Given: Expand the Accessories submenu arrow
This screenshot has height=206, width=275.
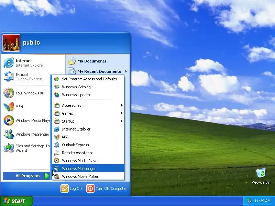Looking at the screenshot, I should 122,105.
